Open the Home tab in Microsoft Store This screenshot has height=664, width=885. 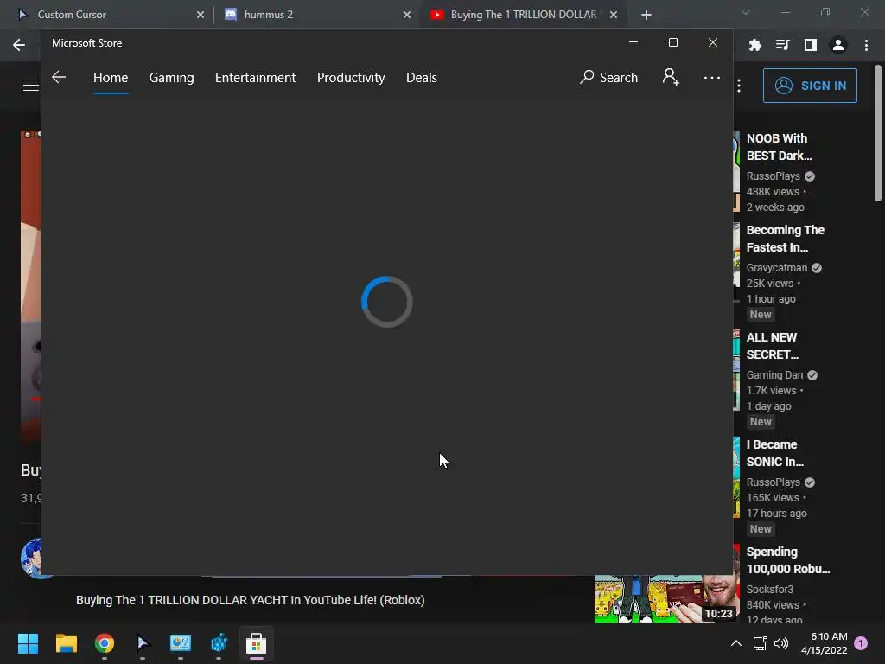coord(111,77)
